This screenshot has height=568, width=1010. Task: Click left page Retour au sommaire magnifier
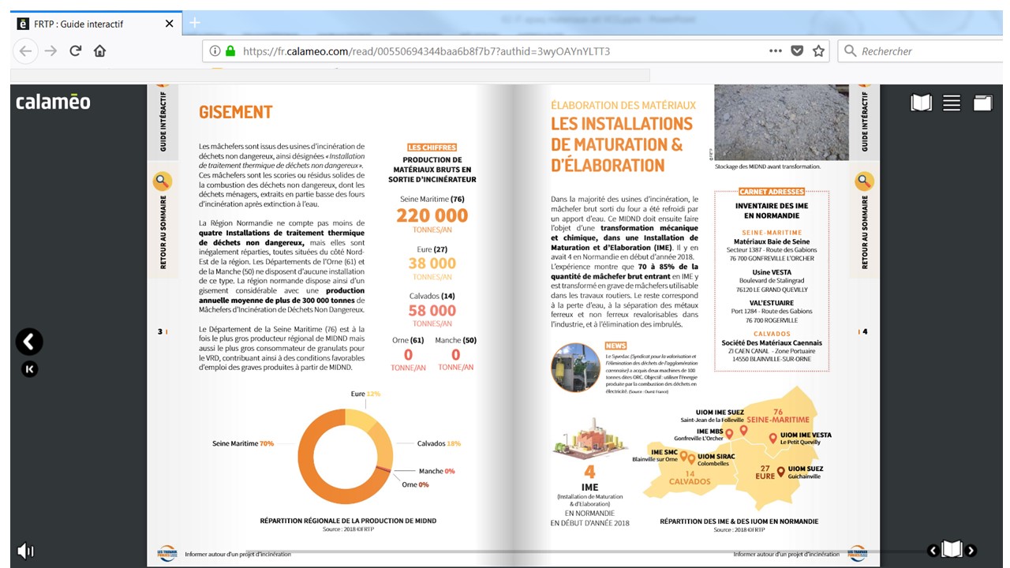tap(162, 181)
